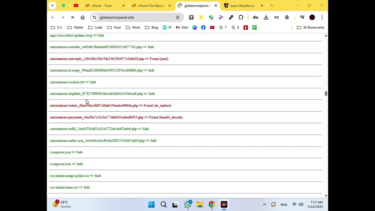Go back to the previous page
Viewport: 375px width, 211px height.
pyautogui.click(x=53, y=17)
